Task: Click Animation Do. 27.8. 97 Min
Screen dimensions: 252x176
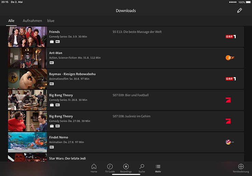Action: click(66, 142)
